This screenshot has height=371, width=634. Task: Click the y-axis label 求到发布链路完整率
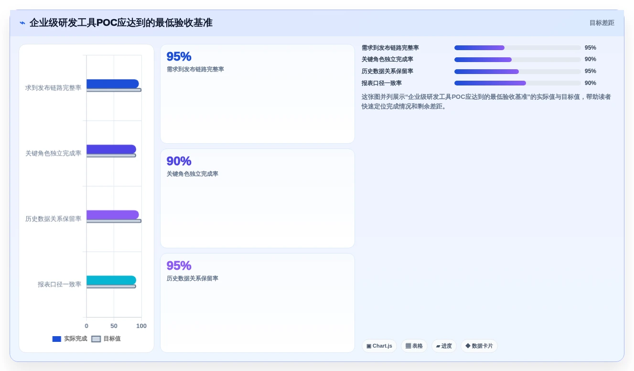pyautogui.click(x=53, y=88)
